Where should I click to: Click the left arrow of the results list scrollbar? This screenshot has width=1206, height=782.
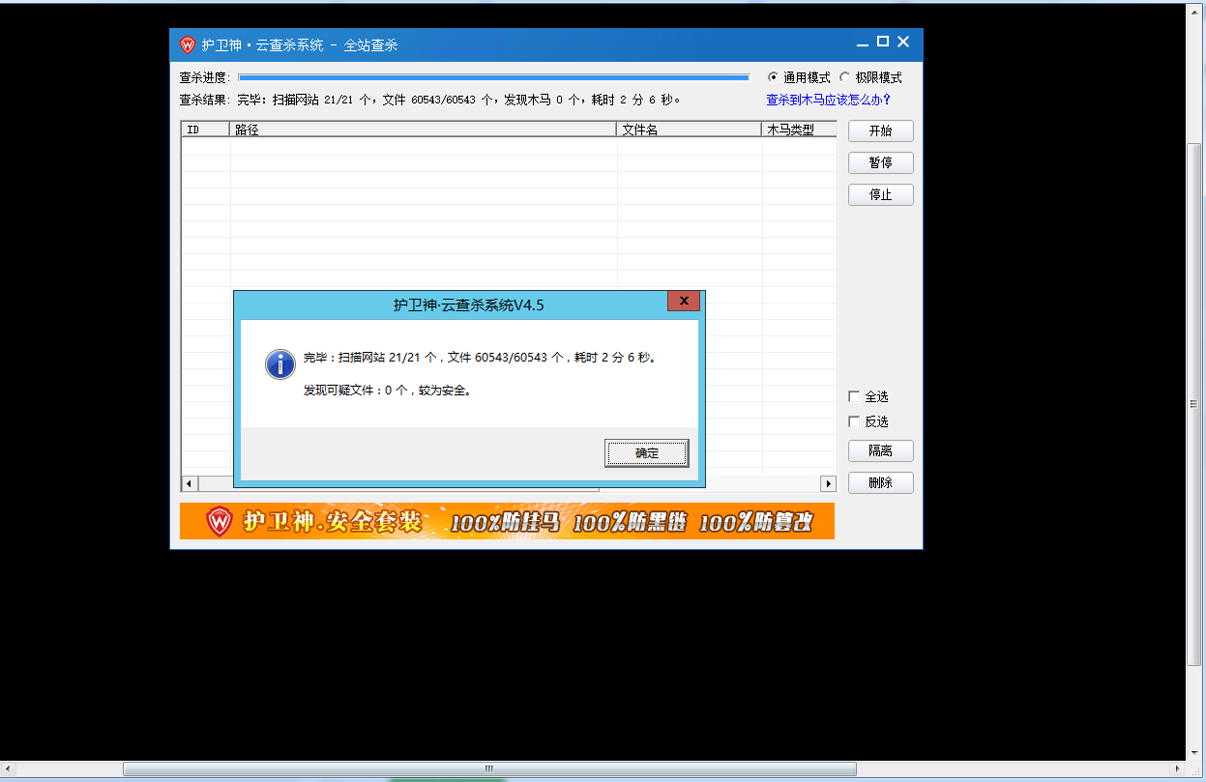tap(189, 483)
